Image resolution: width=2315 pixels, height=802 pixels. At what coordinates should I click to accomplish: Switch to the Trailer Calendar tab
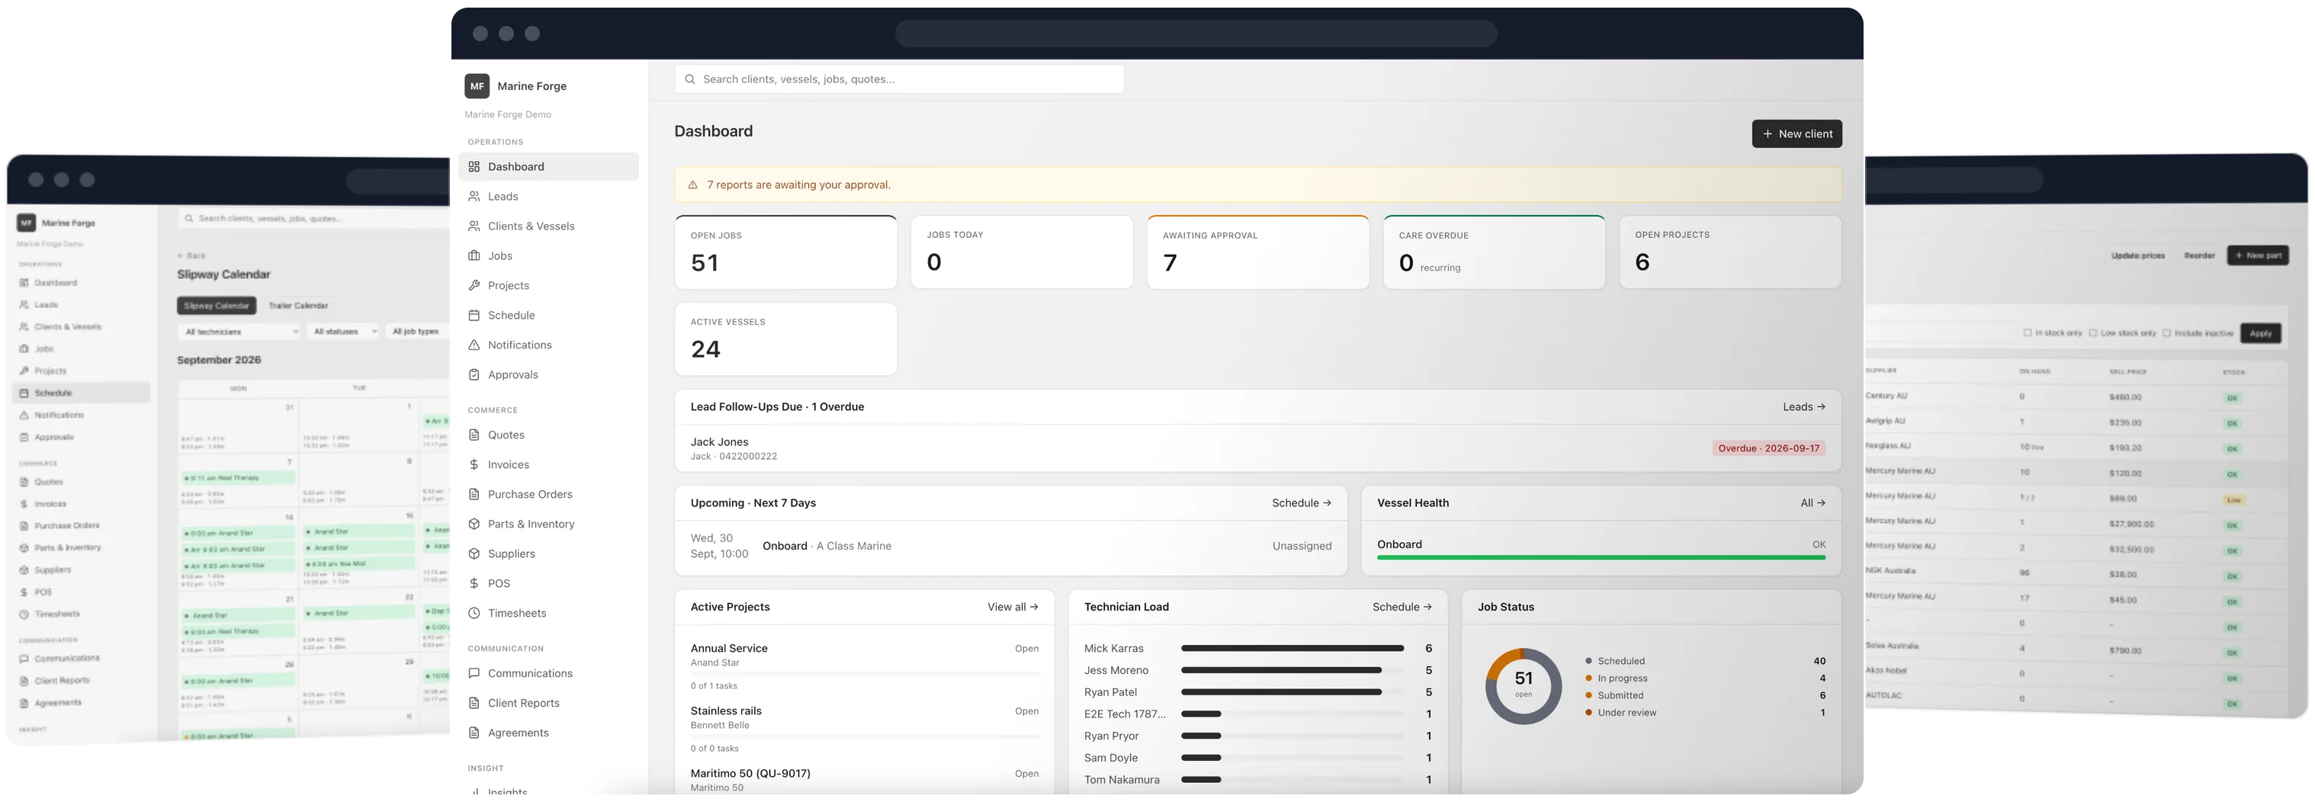tap(298, 306)
